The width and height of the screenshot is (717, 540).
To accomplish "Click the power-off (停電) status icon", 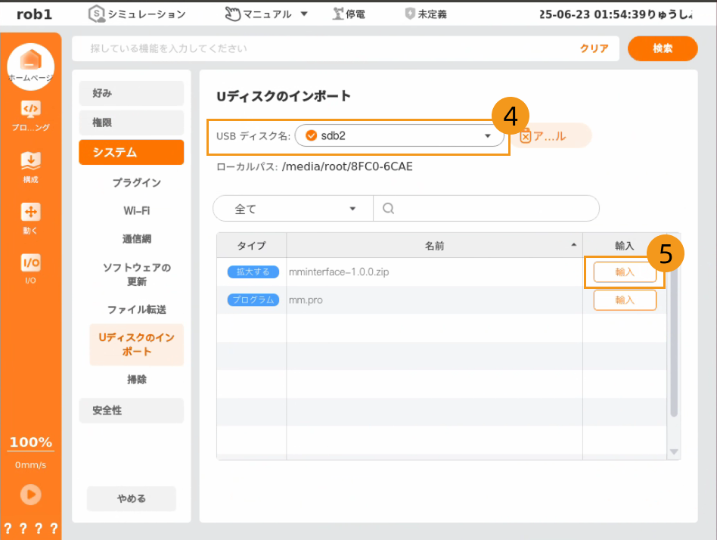I will (338, 14).
